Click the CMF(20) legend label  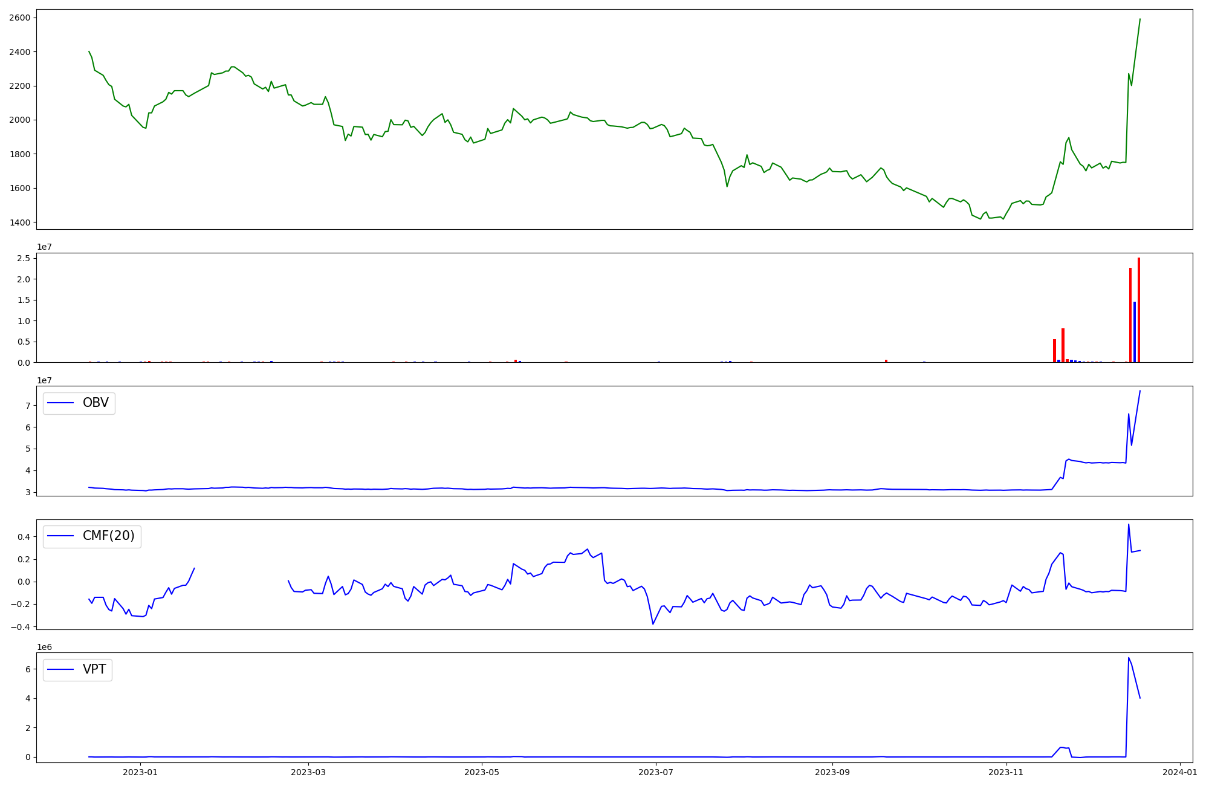(108, 536)
